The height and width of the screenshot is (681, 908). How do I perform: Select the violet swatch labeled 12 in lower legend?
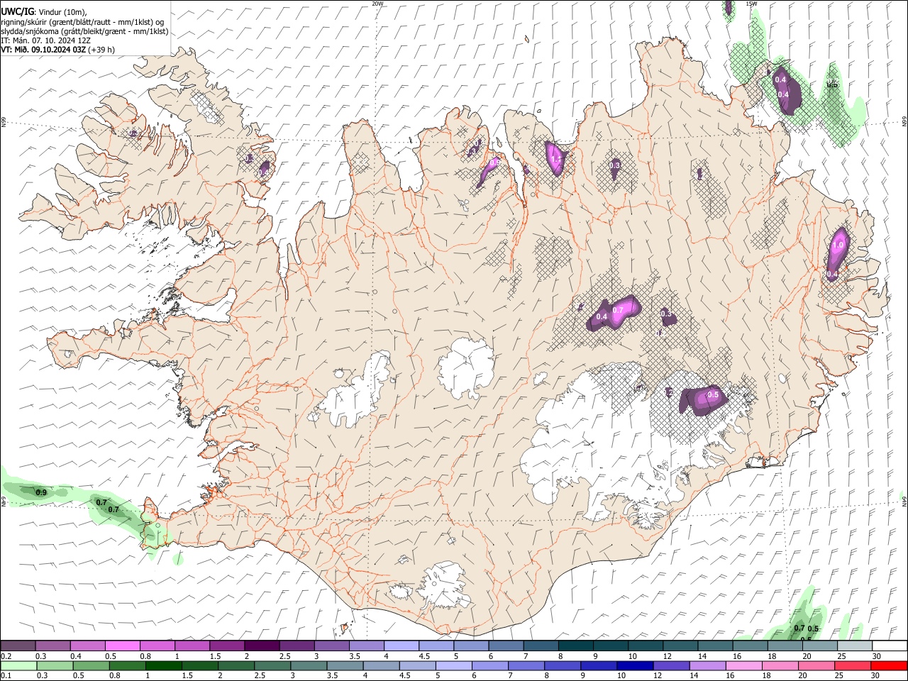(x=671, y=665)
